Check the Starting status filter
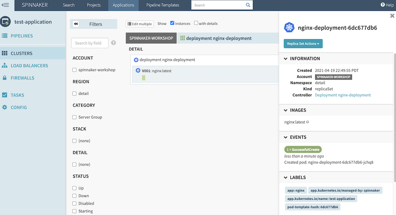This screenshot has height=215, width=396. [74, 211]
